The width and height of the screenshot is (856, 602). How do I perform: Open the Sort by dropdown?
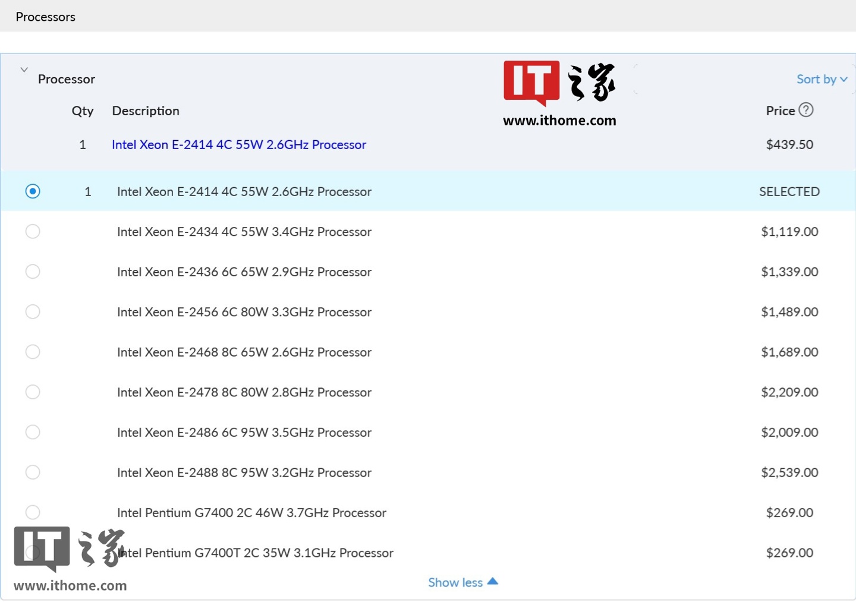[x=822, y=79]
